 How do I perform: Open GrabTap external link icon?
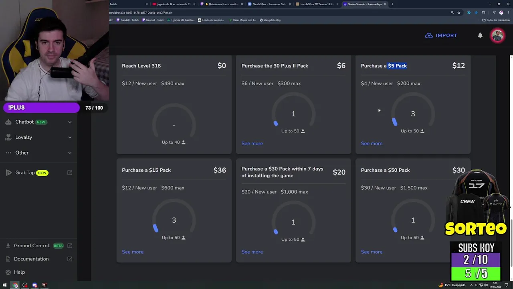70,173
